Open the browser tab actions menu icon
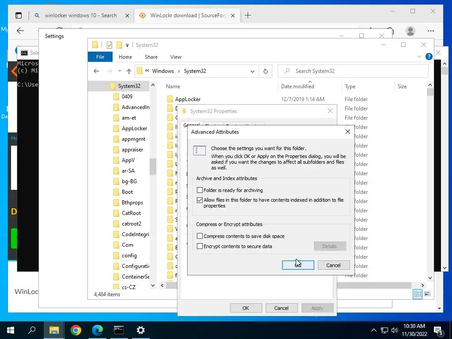 coord(19,15)
